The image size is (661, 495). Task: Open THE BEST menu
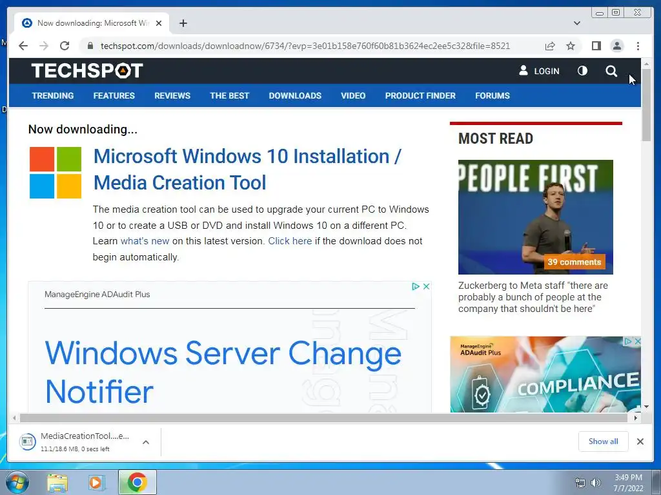[229, 95]
